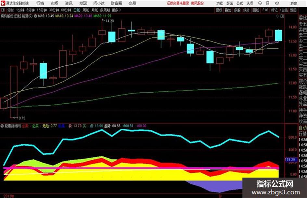
Task: Open the 公式 menu
Action: pyautogui.click(x=240, y=3)
